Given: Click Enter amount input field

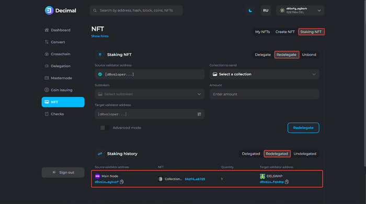Looking at the screenshot, I should tap(264, 94).
